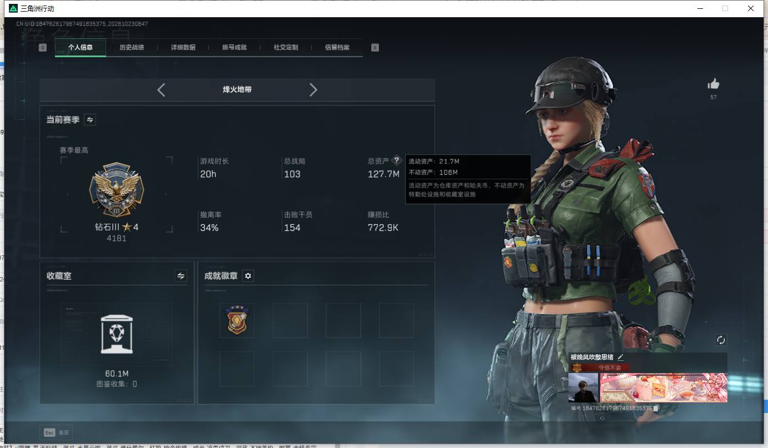Click the thumbs-up like icon
Viewport: 768px width, 448px height.
click(x=714, y=84)
